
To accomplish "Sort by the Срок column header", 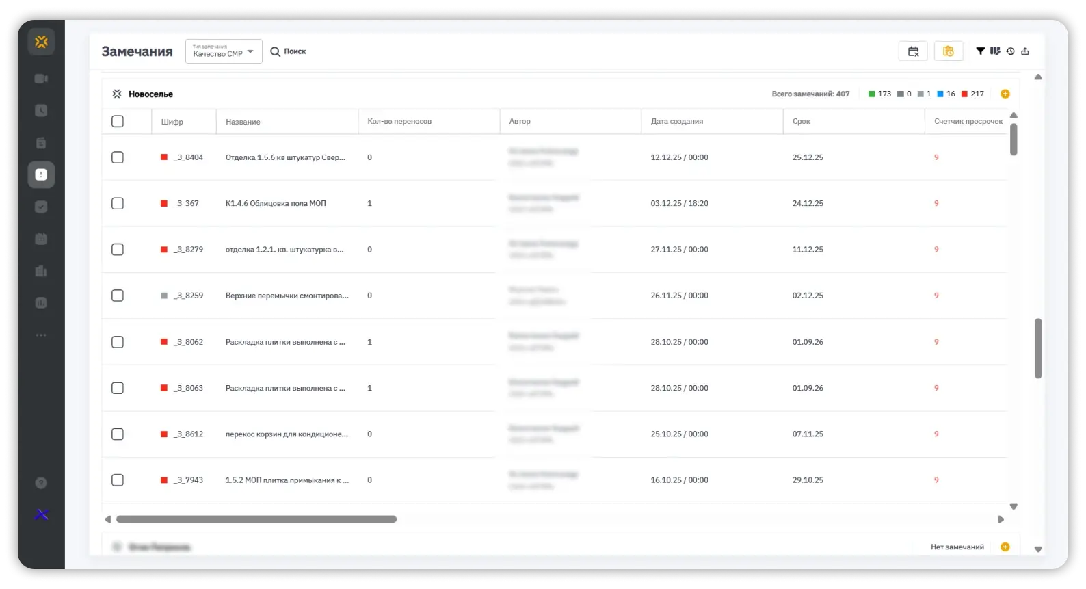I will click(x=801, y=122).
